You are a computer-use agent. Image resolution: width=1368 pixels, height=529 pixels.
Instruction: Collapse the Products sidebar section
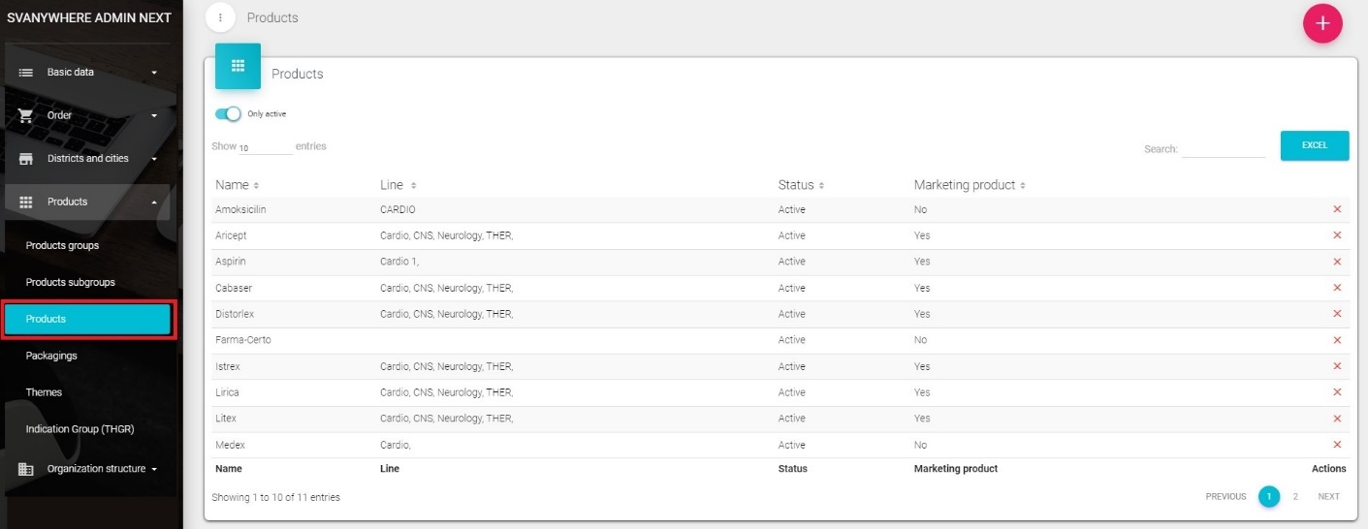pyautogui.click(x=87, y=202)
